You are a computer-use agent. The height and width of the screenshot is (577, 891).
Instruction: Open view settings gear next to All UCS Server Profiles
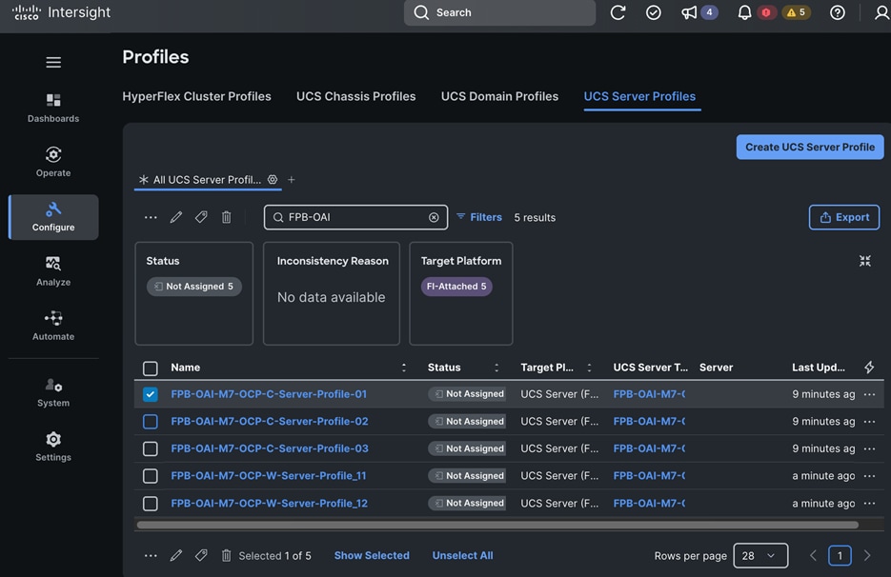point(273,179)
